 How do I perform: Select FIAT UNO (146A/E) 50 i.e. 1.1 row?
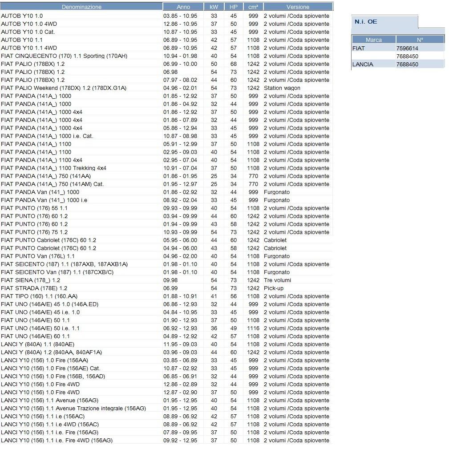point(167,328)
